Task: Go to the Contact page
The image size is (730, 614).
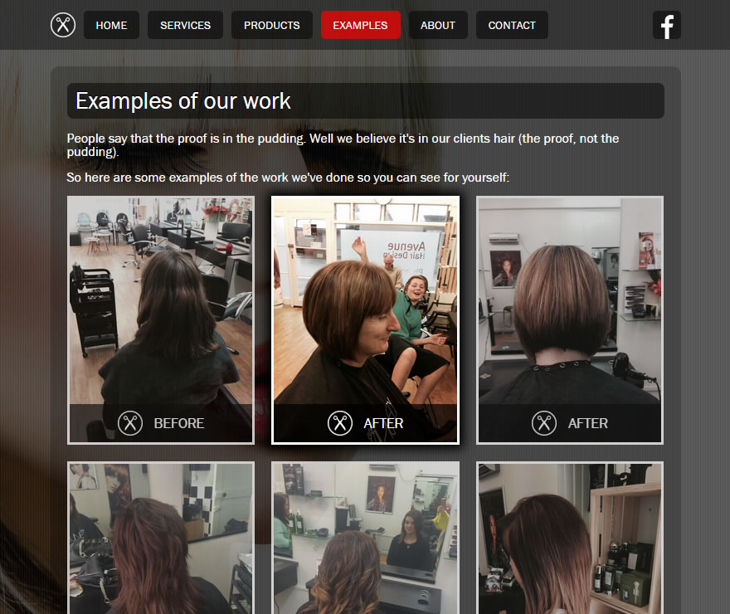Action: pos(511,26)
